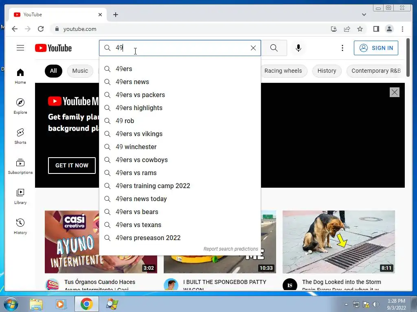Open the YouTube hamburger guide menu
The height and width of the screenshot is (312, 417).
point(20,48)
